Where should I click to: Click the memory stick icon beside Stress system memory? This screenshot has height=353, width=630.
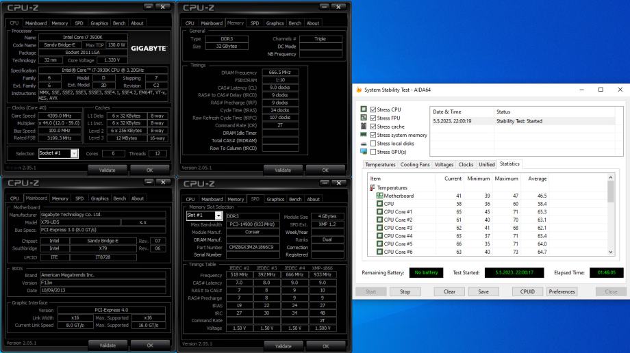(x=364, y=135)
